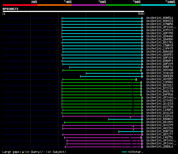Screen dimensions: 178x154
Task: Click the cyan alignment bar of UniRef100_B9RF71
Action: point(106,67)
